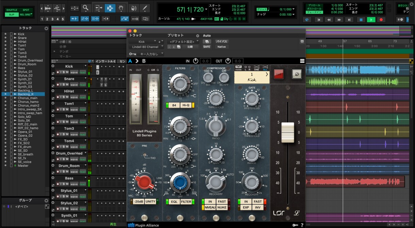Viewport: 415px width, 228px height.
Task: Open the track list menu arrow
Action: coord(46,29)
